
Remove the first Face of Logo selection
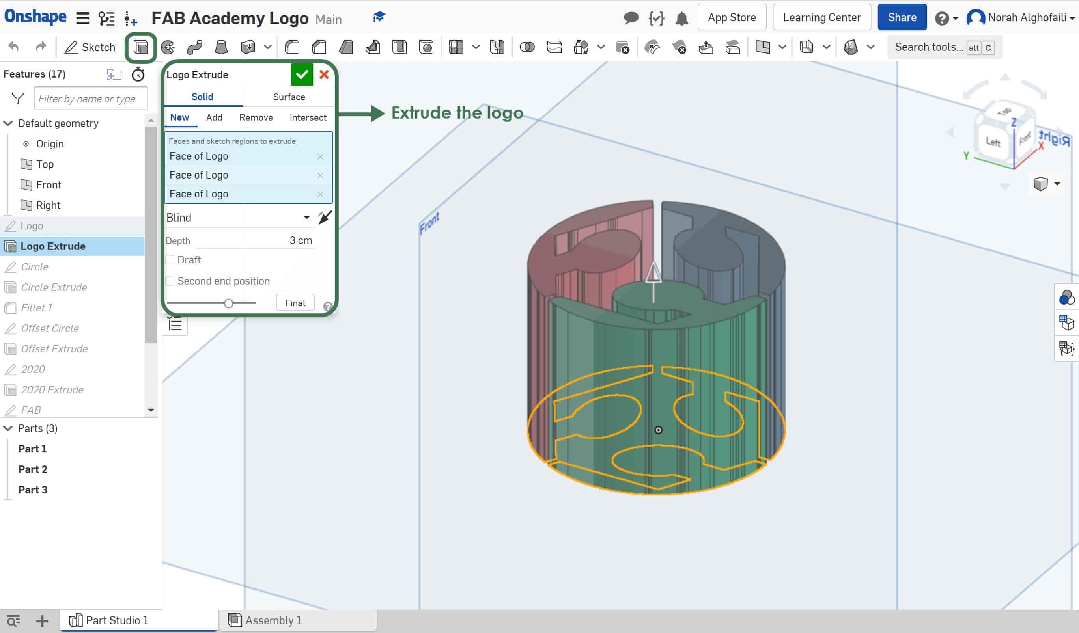[320, 156]
